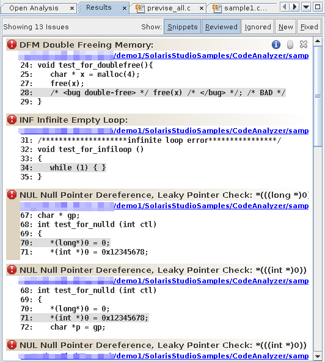Click the vertical scrollbar thumb

pyautogui.click(x=318, y=96)
